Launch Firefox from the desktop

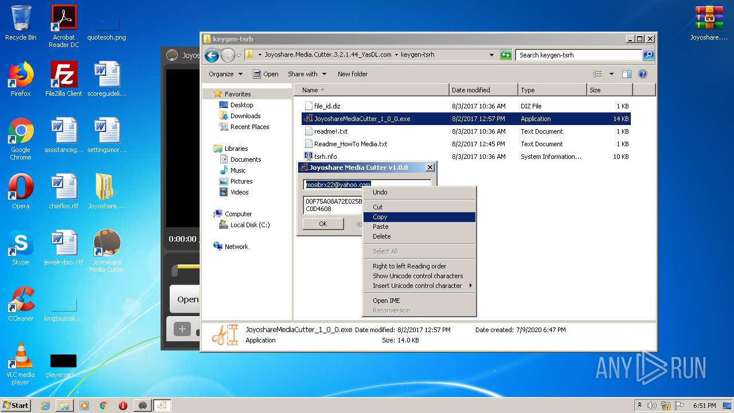click(21, 79)
